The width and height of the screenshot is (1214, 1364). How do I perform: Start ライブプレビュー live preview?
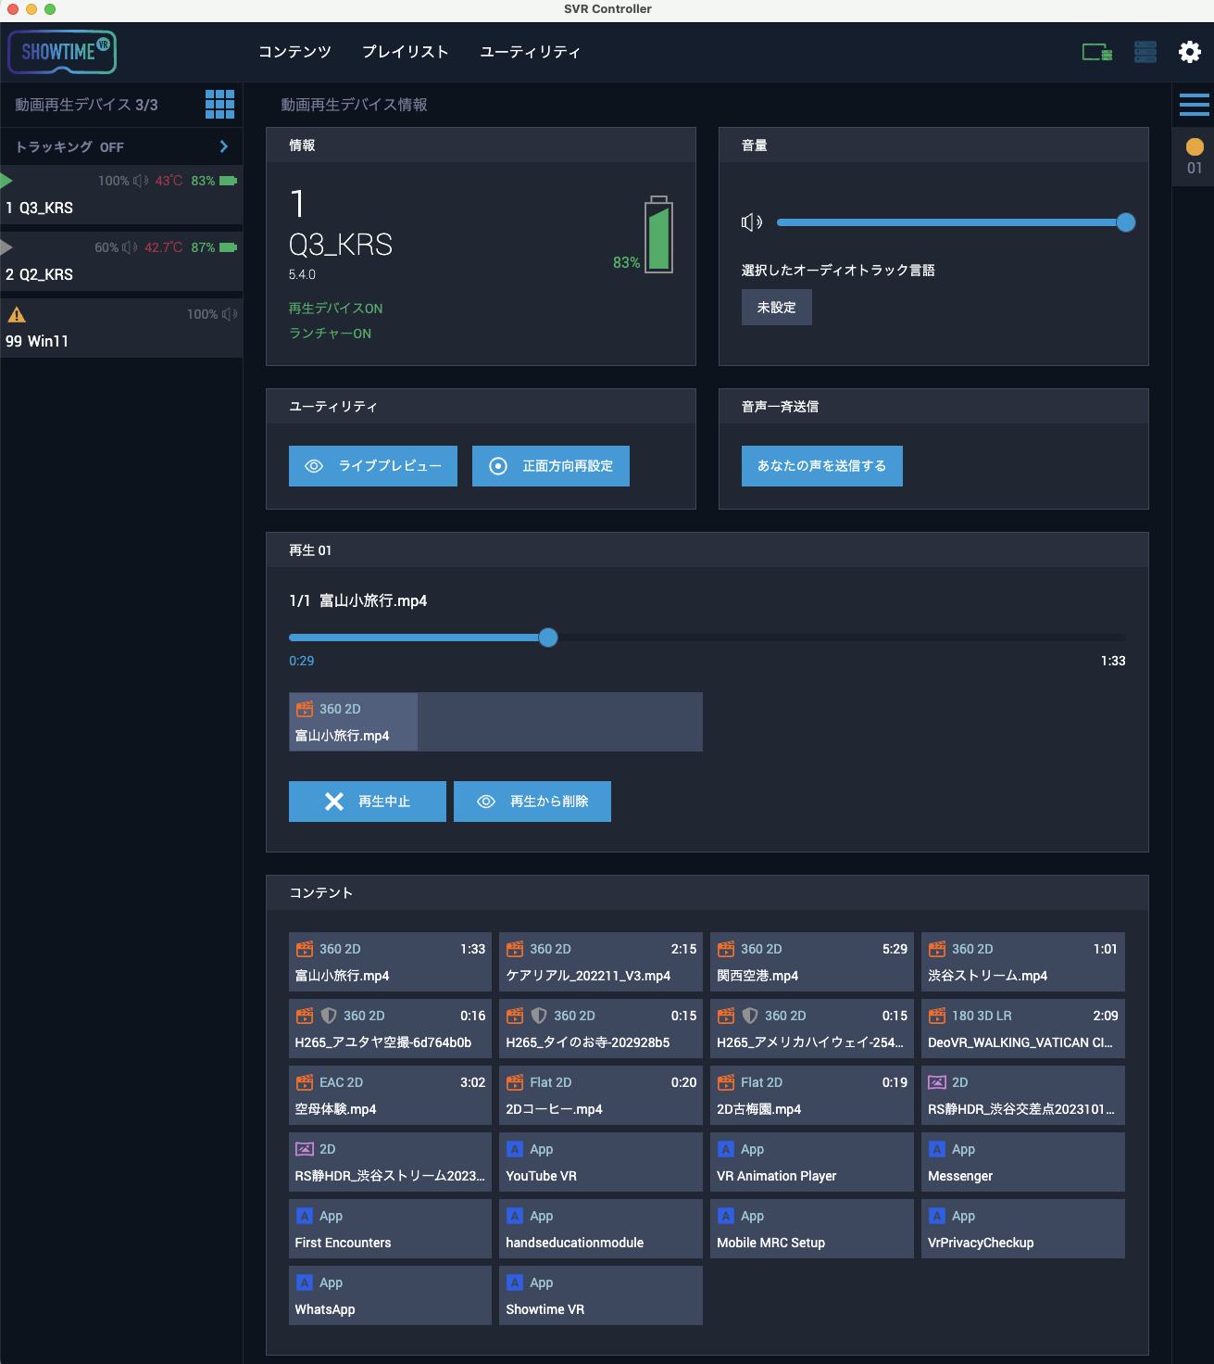coord(373,466)
